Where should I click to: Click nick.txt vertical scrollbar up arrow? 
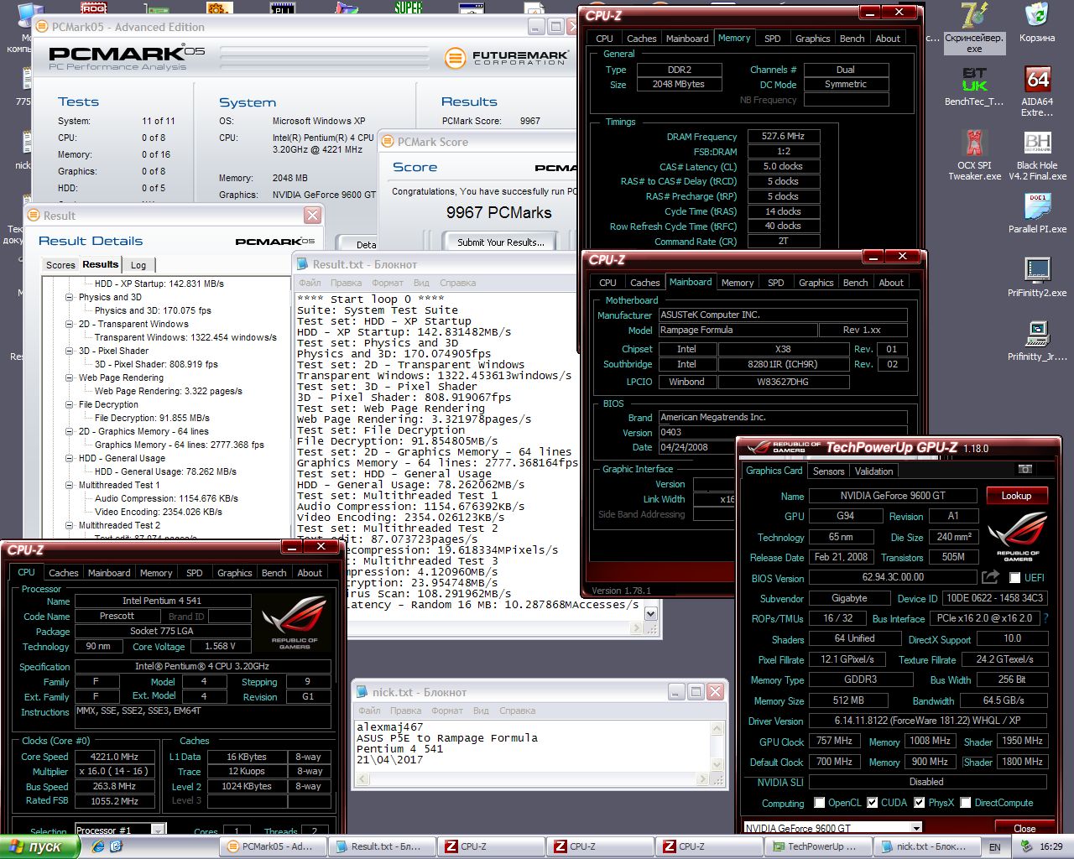[x=717, y=728]
